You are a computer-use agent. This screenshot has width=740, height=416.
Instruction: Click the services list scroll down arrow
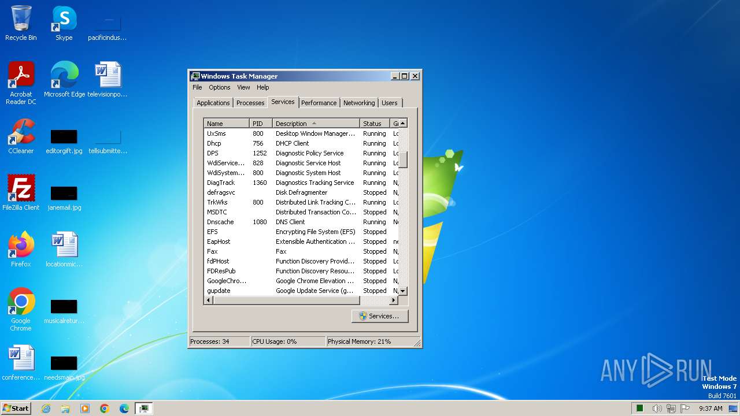(403, 291)
